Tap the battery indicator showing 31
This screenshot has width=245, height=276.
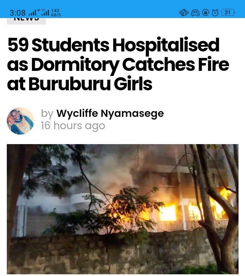point(228,13)
